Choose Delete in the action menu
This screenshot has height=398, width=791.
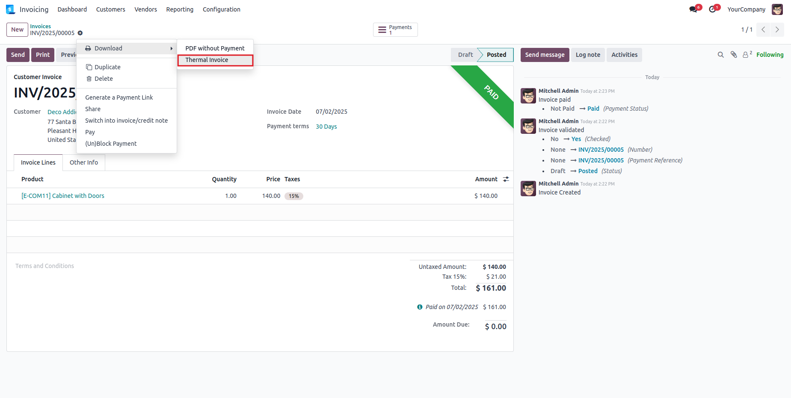pyautogui.click(x=127, y=79)
